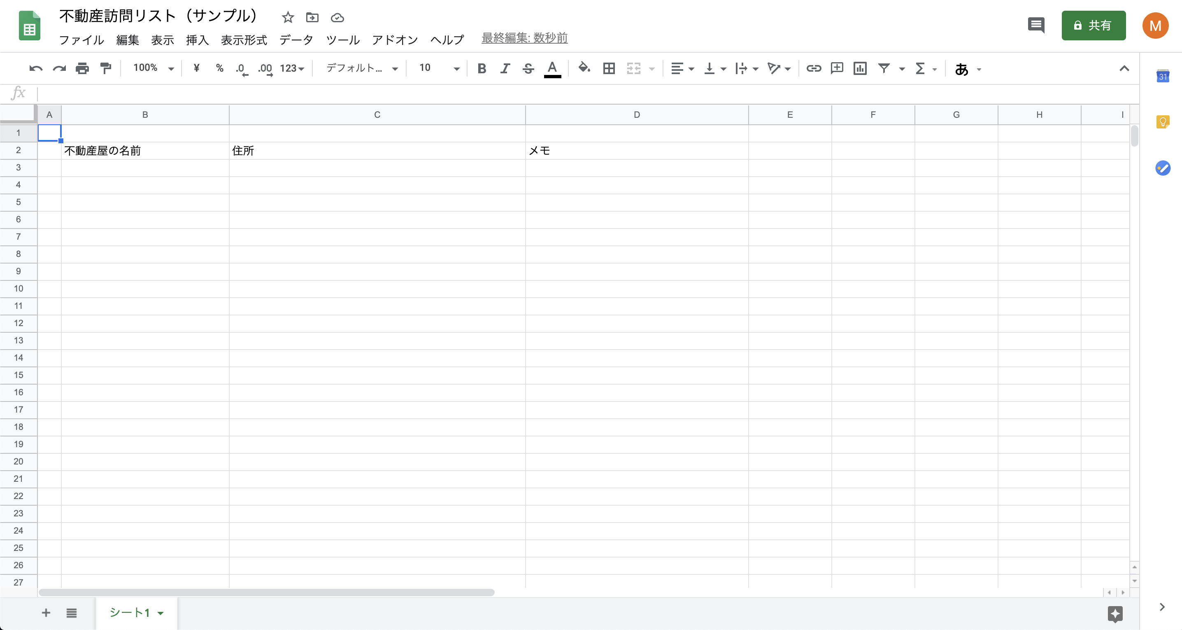This screenshot has width=1182, height=630.
Task: Toggle strikethrough formatting
Action: click(528, 69)
